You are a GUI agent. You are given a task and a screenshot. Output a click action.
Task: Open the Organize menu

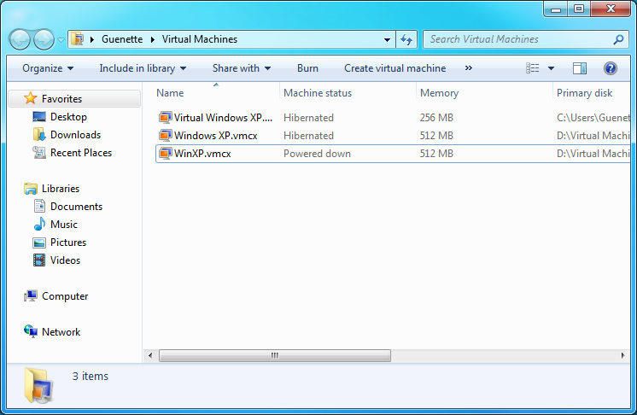[48, 68]
